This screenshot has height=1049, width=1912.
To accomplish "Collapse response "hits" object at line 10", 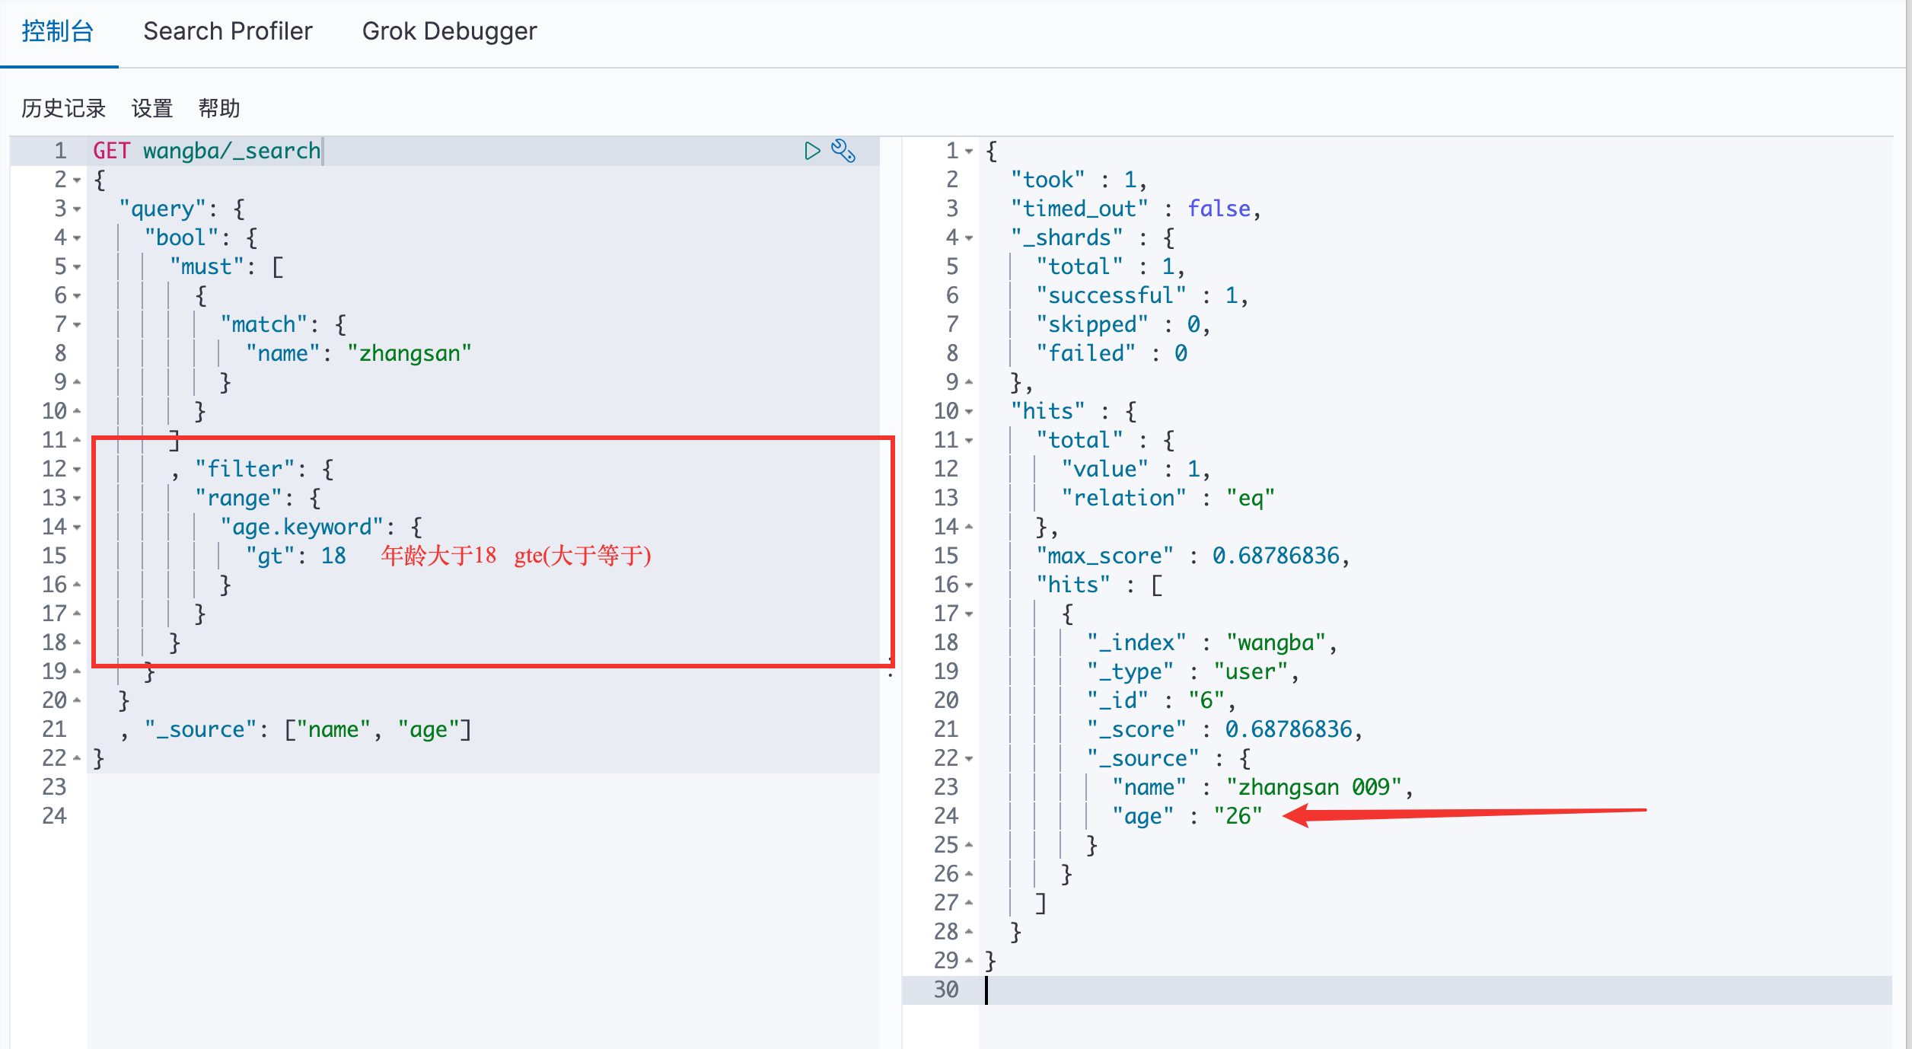I will coord(969,412).
